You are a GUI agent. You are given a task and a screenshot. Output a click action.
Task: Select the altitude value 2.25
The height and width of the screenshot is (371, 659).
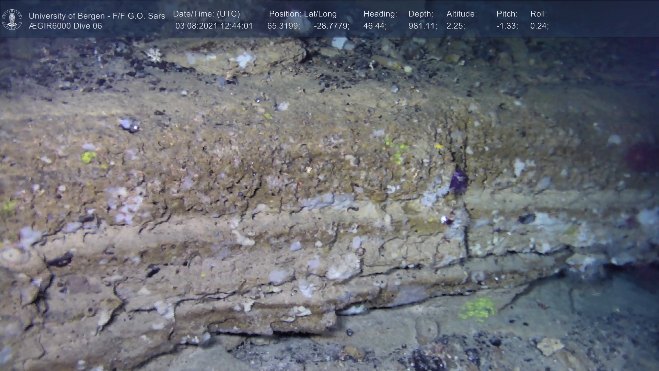point(455,26)
